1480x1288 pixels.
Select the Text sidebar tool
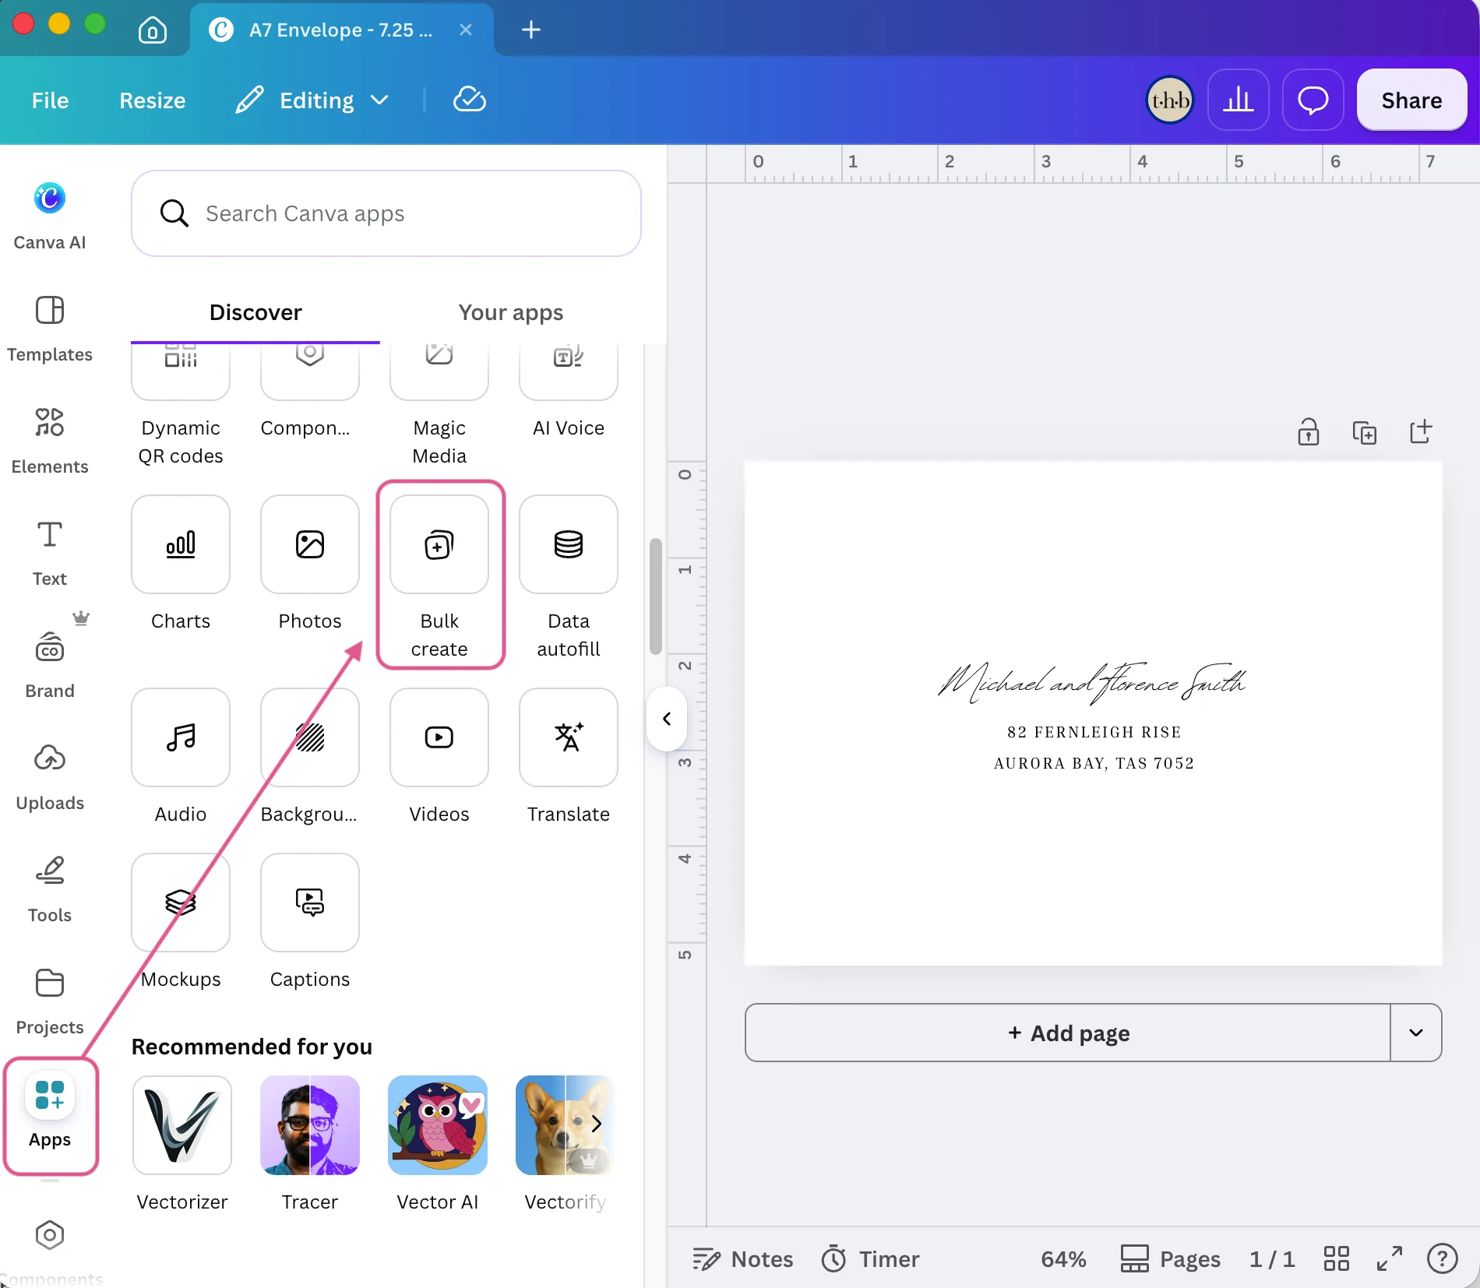49,553
